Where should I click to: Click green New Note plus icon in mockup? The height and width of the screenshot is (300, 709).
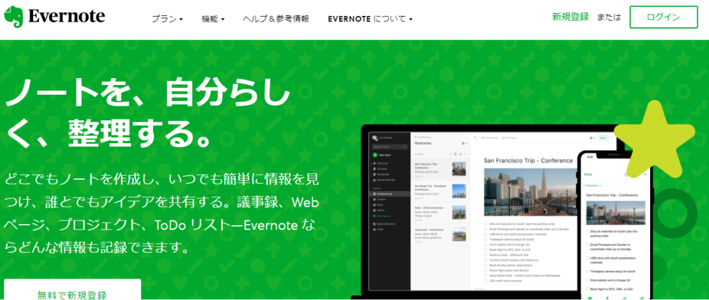[375, 155]
